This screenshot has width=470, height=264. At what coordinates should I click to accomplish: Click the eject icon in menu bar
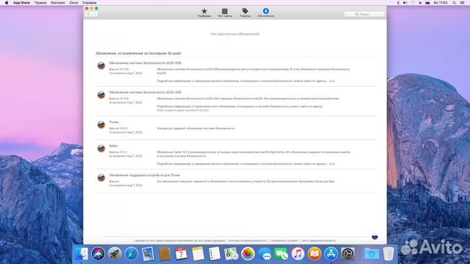pos(420,3)
